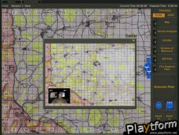
Task: Open the ISR Plan panel
Action: [x=167, y=59]
